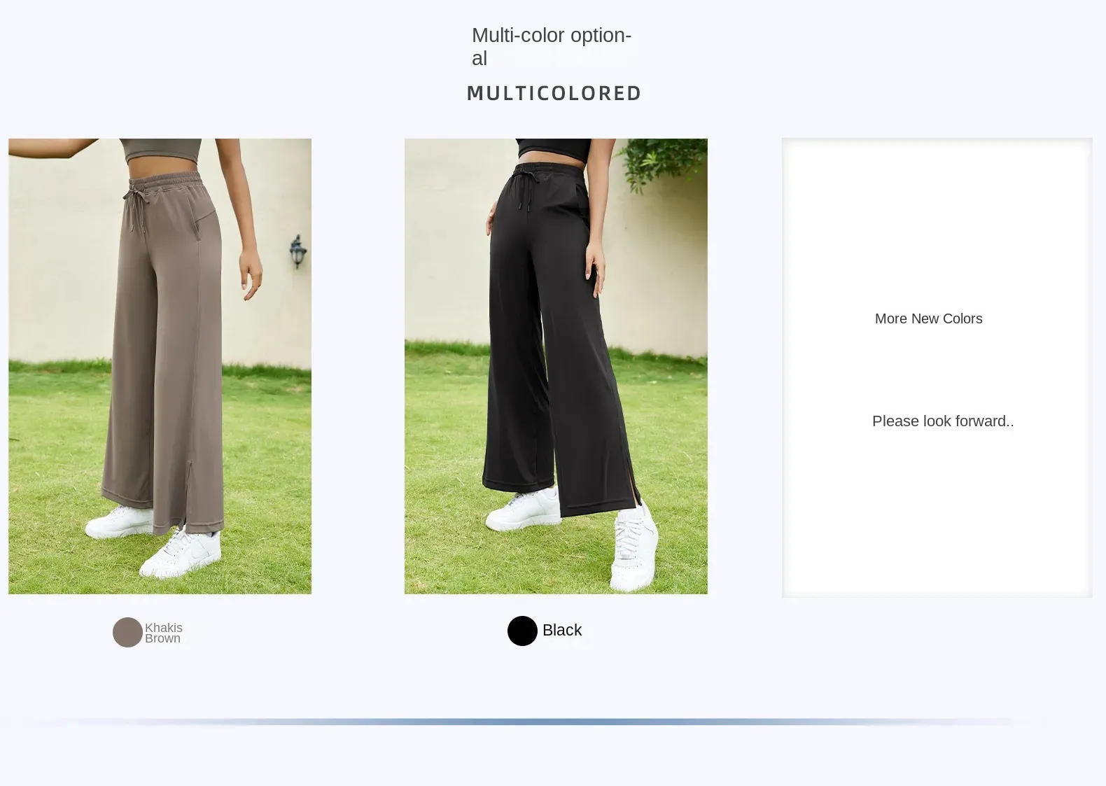Click the Multi-color optional title text
Image resolution: width=1106 pixels, height=786 pixels.
[552, 46]
